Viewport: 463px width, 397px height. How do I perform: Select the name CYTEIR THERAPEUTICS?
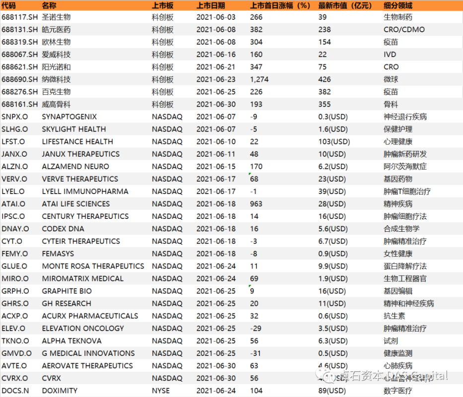tap(81, 241)
